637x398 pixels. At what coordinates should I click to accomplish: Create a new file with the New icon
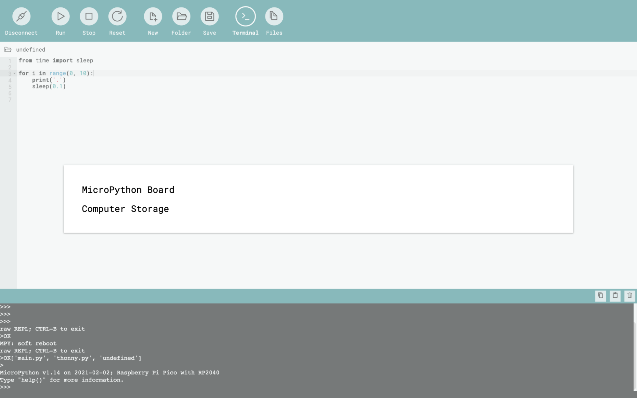pyautogui.click(x=153, y=16)
